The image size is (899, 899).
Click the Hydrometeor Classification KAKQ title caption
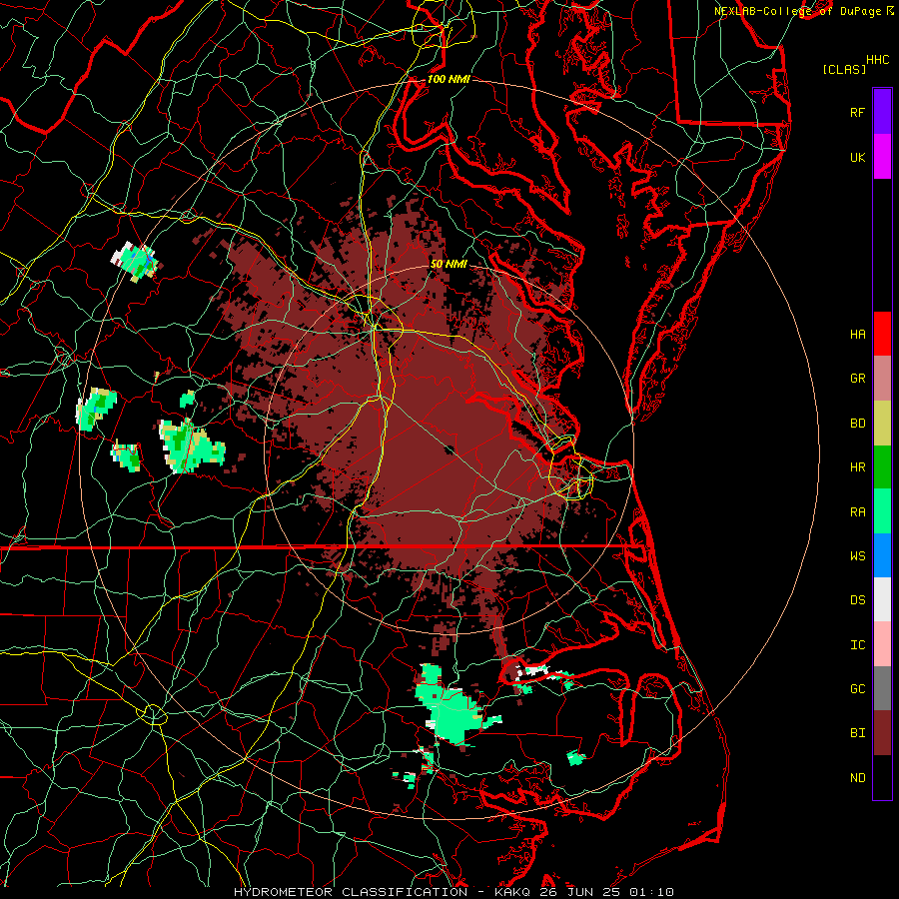(453, 892)
